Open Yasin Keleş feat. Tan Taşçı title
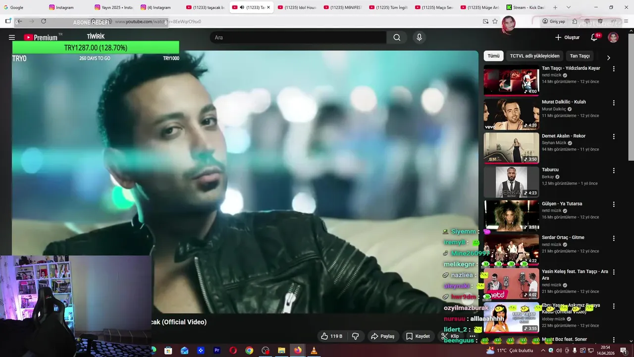The width and height of the screenshot is (634, 357). pyautogui.click(x=575, y=275)
